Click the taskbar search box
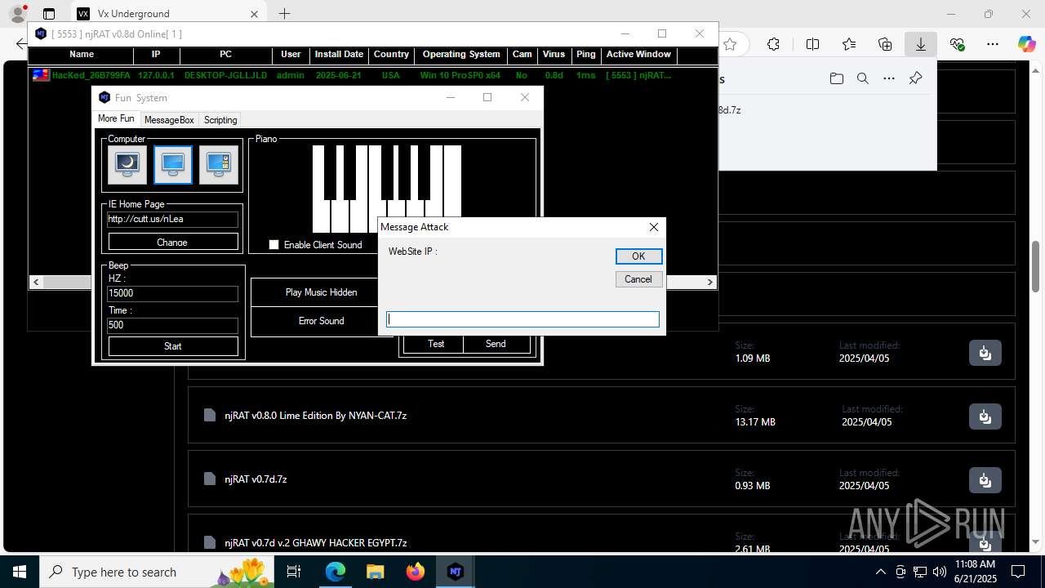Screen dimensions: 1045x588 (x=157, y=572)
